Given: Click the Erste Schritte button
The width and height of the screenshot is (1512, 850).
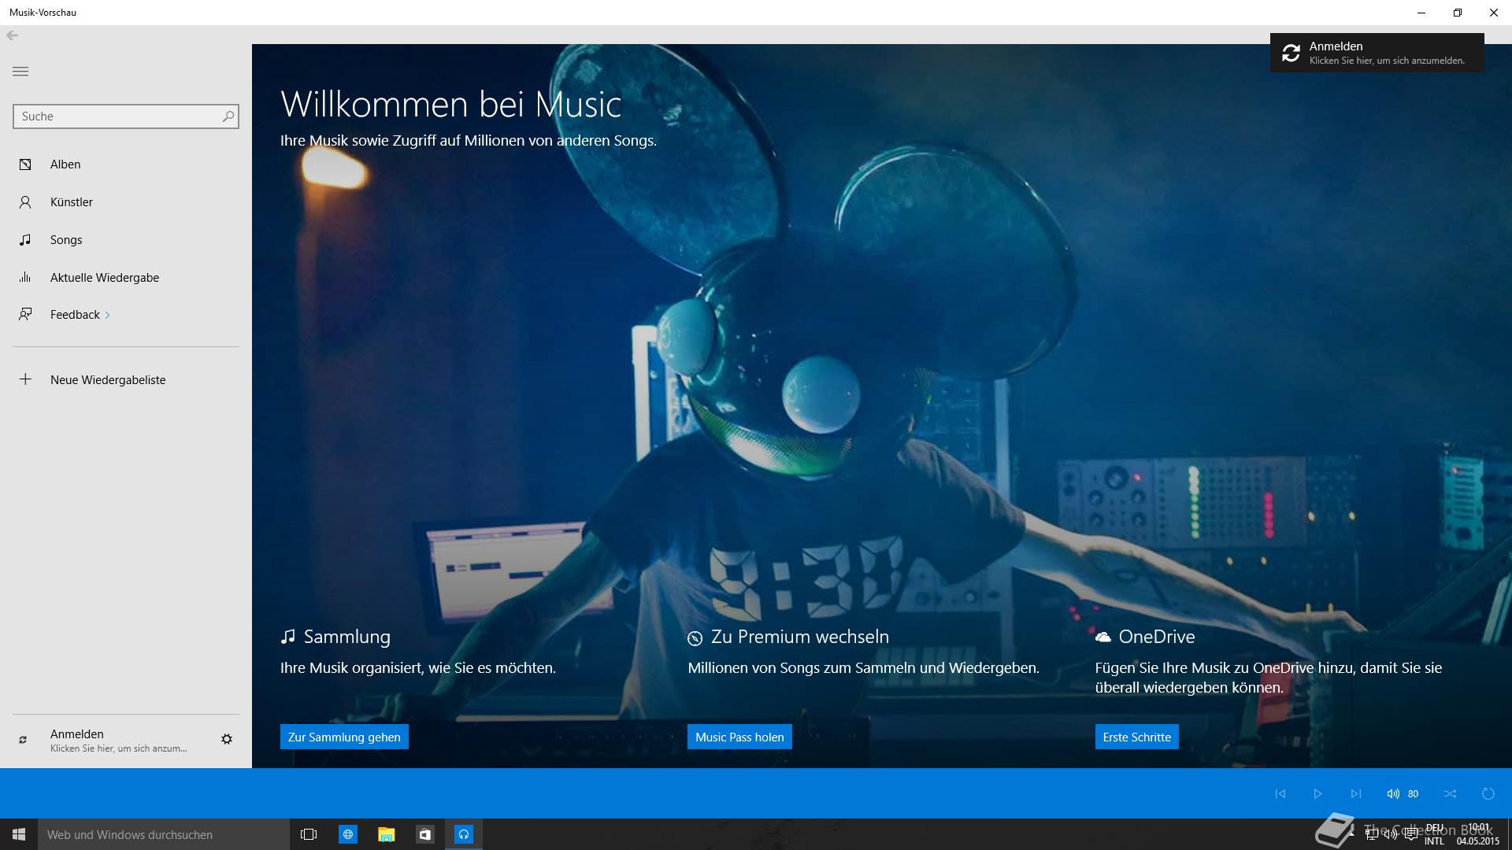Looking at the screenshot, I should [1136, 737].
